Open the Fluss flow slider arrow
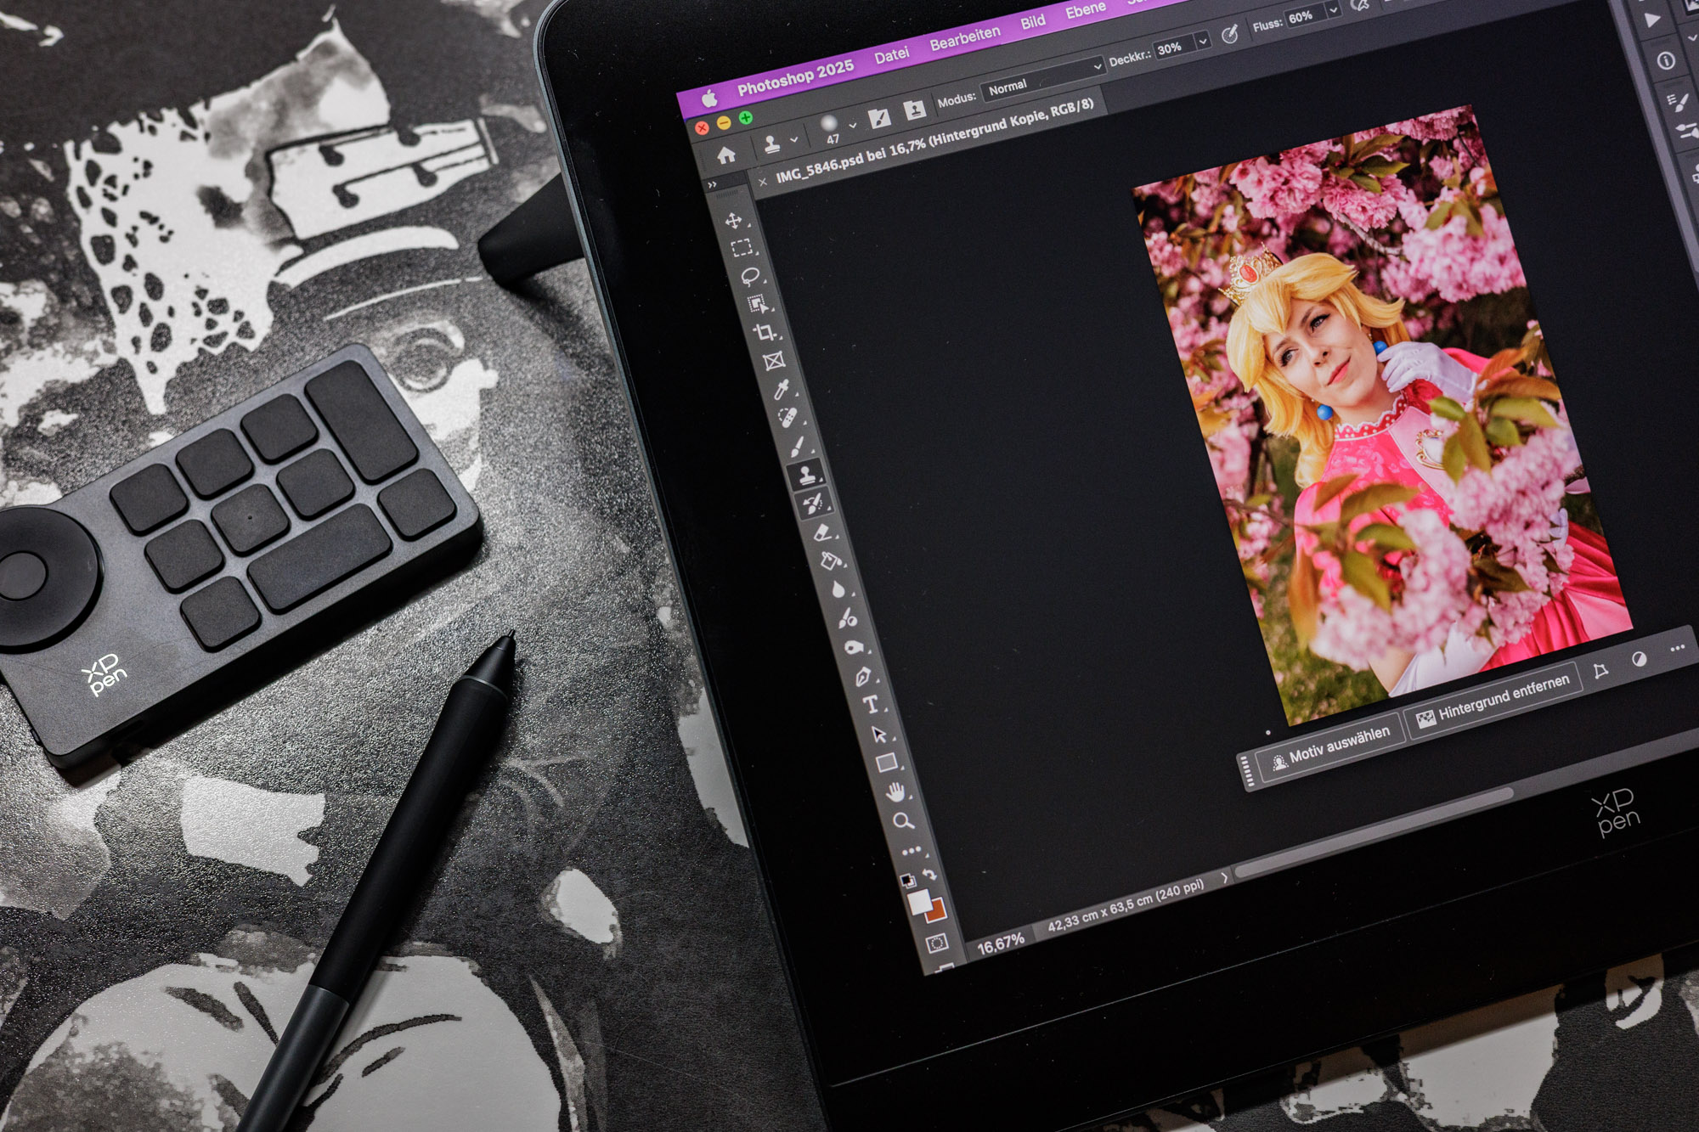Screen dimensions: 1699x1132 (x=1333, y=9)
